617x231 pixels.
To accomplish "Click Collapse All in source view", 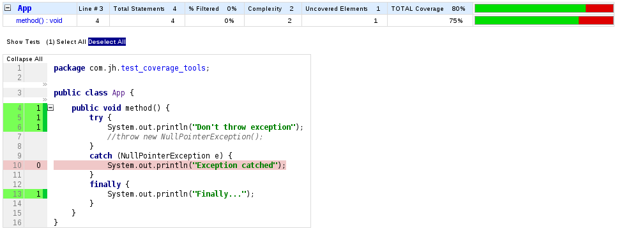I will (x=24, y=59).
